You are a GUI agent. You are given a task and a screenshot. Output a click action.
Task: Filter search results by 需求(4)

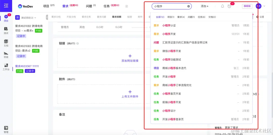[x=181, y=17]
